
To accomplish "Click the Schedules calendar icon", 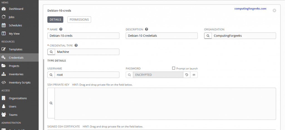I will (x=4, y=25).
